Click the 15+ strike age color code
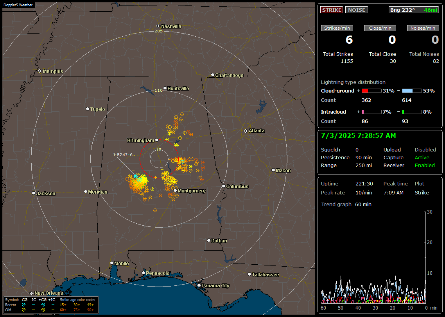Viewport: 445px width, 317px height. [x=63, y=305]
